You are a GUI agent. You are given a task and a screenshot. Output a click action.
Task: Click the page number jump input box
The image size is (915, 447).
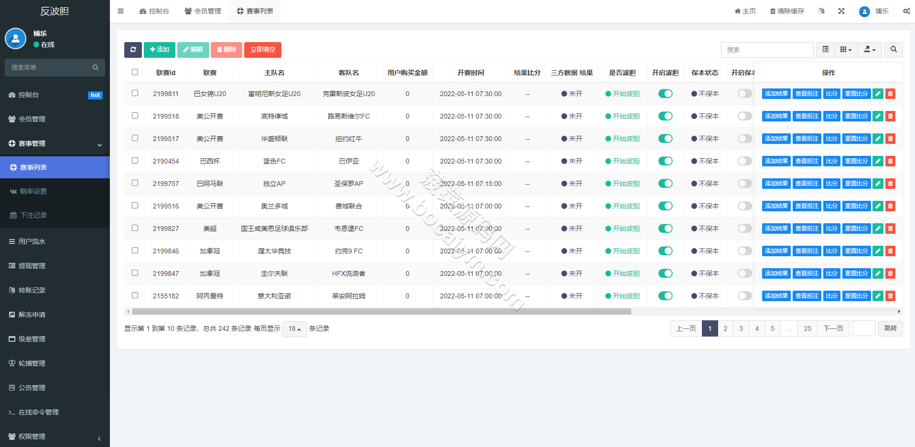pos(863,328)
